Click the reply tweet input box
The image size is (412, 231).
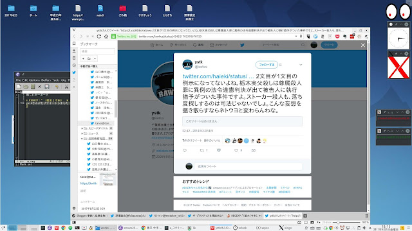[248, 166]
